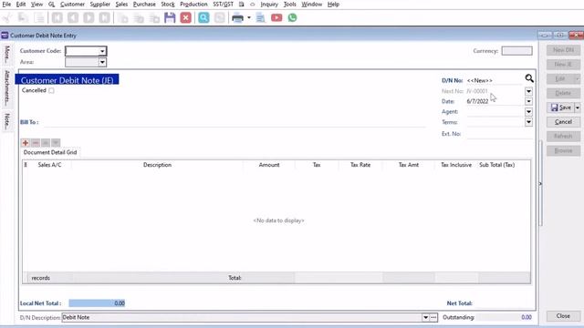Expand the Area dropdown
Viewport: 584px width, 328px height.
(x=102, y=62)
